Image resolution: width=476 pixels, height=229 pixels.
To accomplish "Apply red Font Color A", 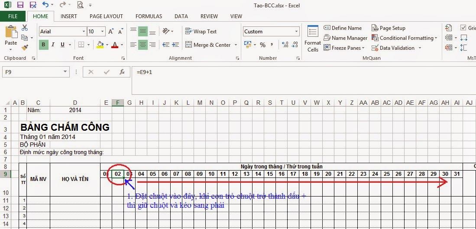I will (115, 45).
